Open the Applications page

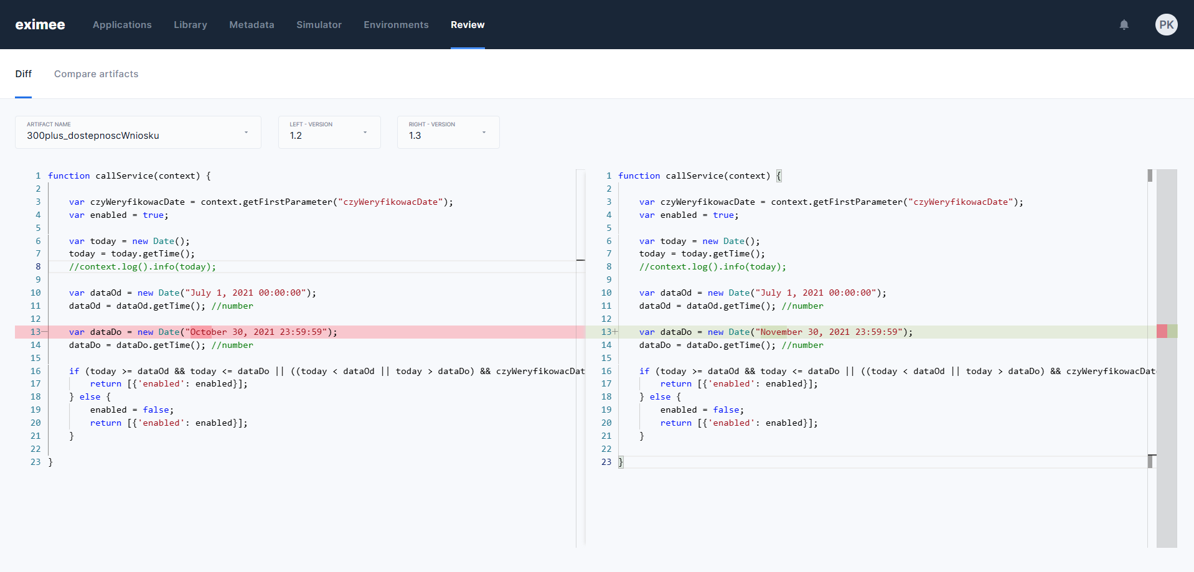point(122,25)
